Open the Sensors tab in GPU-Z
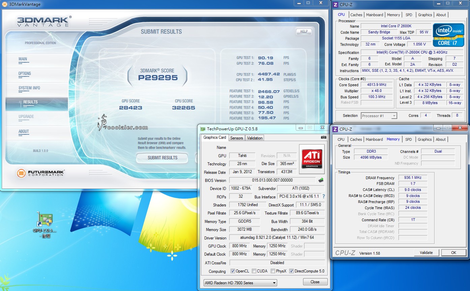Screen dimensions: 470x291 point(236,138)
